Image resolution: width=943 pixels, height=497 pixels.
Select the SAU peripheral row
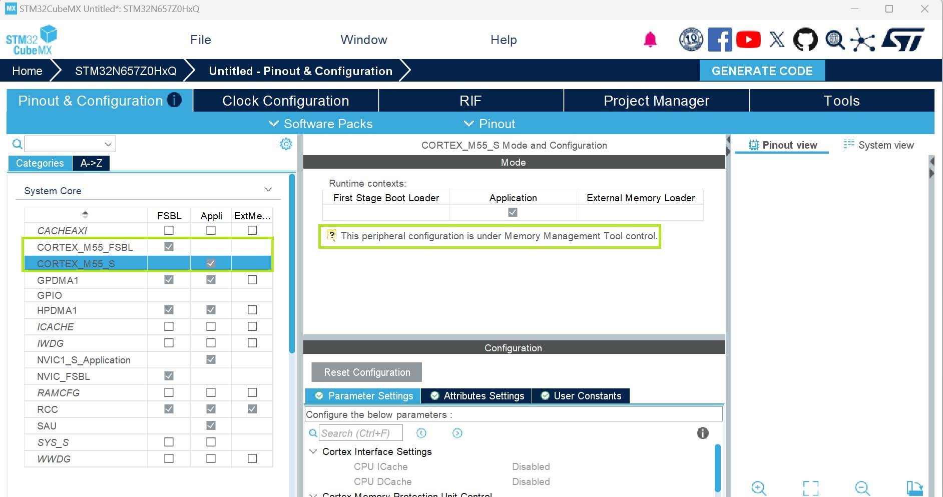tap(148, 425)
